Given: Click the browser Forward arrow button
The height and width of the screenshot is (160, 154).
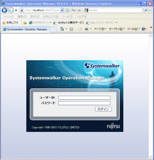Looking at the screenshot, I should (x=11, y=10).
